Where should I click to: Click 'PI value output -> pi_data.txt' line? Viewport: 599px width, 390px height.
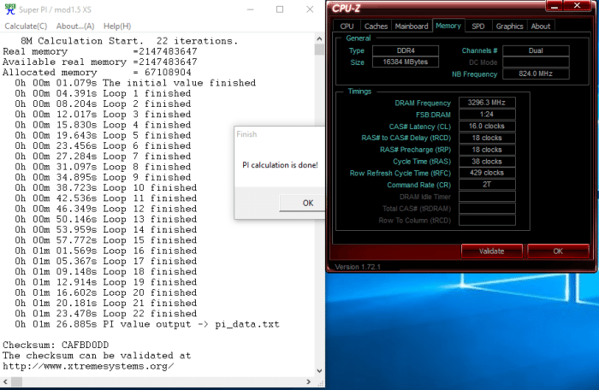[147, 324]
